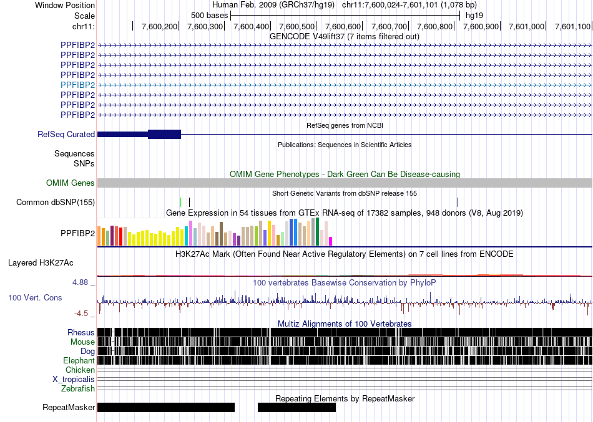This screenshot has height=422, width=593.
Task: Click the -4.5 lower PhyloP scale value
Action: click(81, 313)
